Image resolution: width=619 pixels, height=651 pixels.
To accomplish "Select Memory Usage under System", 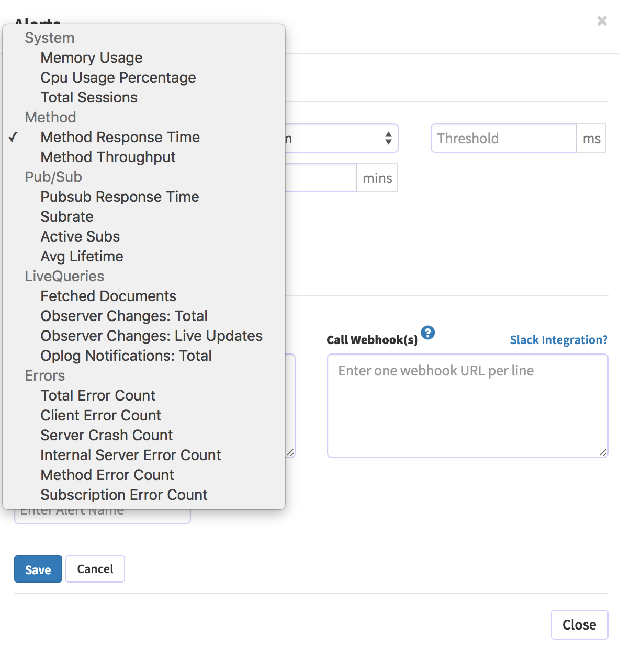I will (91, 58).
